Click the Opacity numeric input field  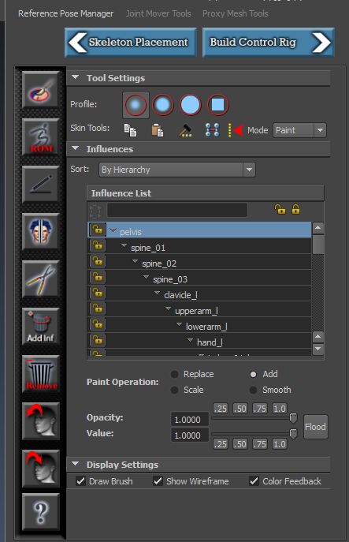click(190, 420)
